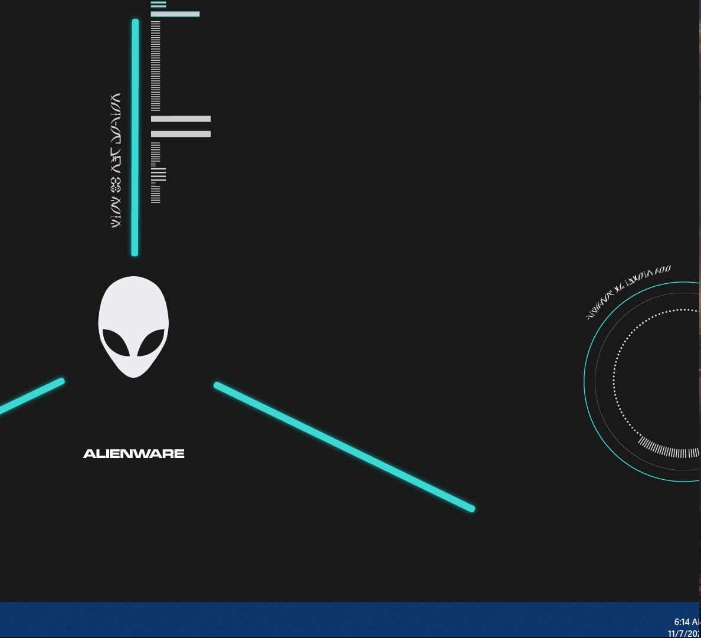Click the long diagonal teal beam

tap(344, 446)
